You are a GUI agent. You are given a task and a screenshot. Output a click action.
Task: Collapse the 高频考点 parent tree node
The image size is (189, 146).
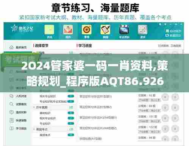[34, 129]
